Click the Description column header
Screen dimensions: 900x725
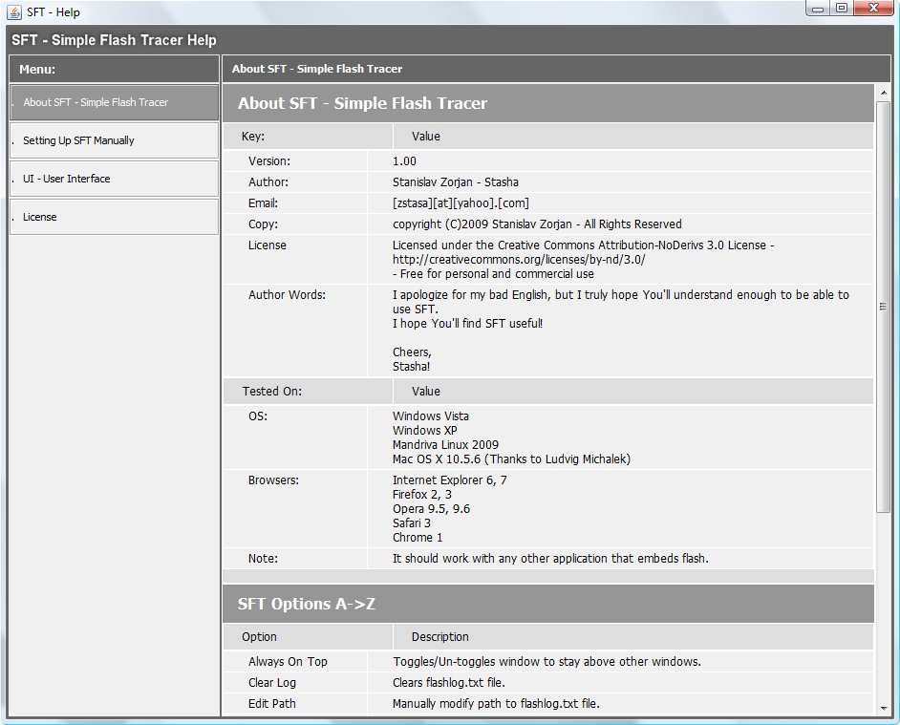click(x=440, y=636)
